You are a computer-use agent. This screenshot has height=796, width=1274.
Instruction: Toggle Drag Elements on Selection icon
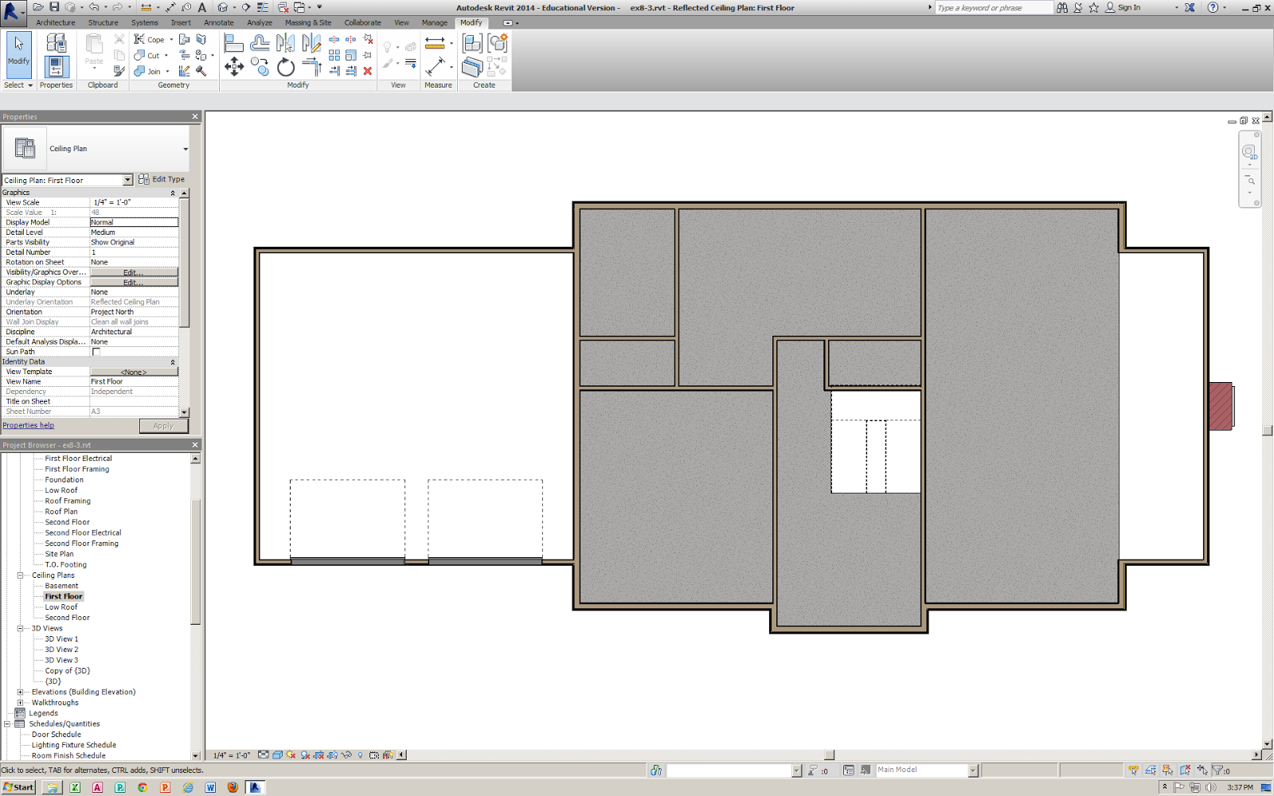click(1202, 770)
